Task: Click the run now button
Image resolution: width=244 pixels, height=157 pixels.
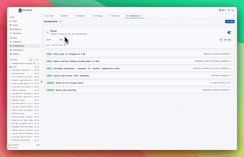Action: coord(225,40)
